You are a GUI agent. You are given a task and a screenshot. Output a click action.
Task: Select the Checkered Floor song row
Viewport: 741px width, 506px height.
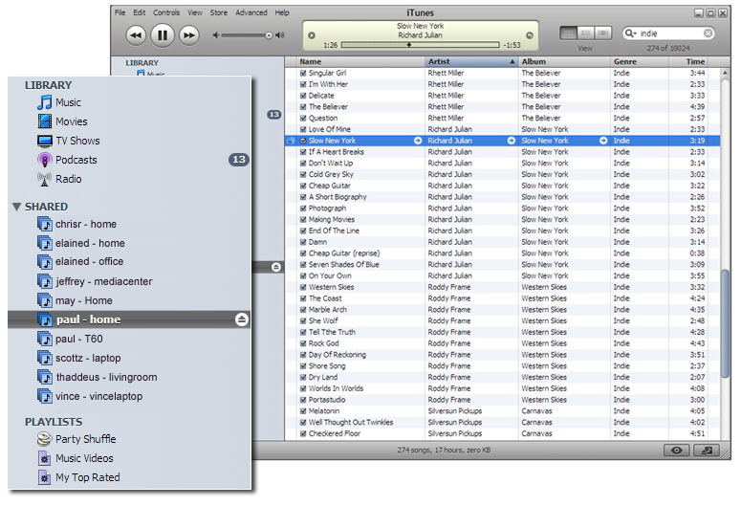502,434
